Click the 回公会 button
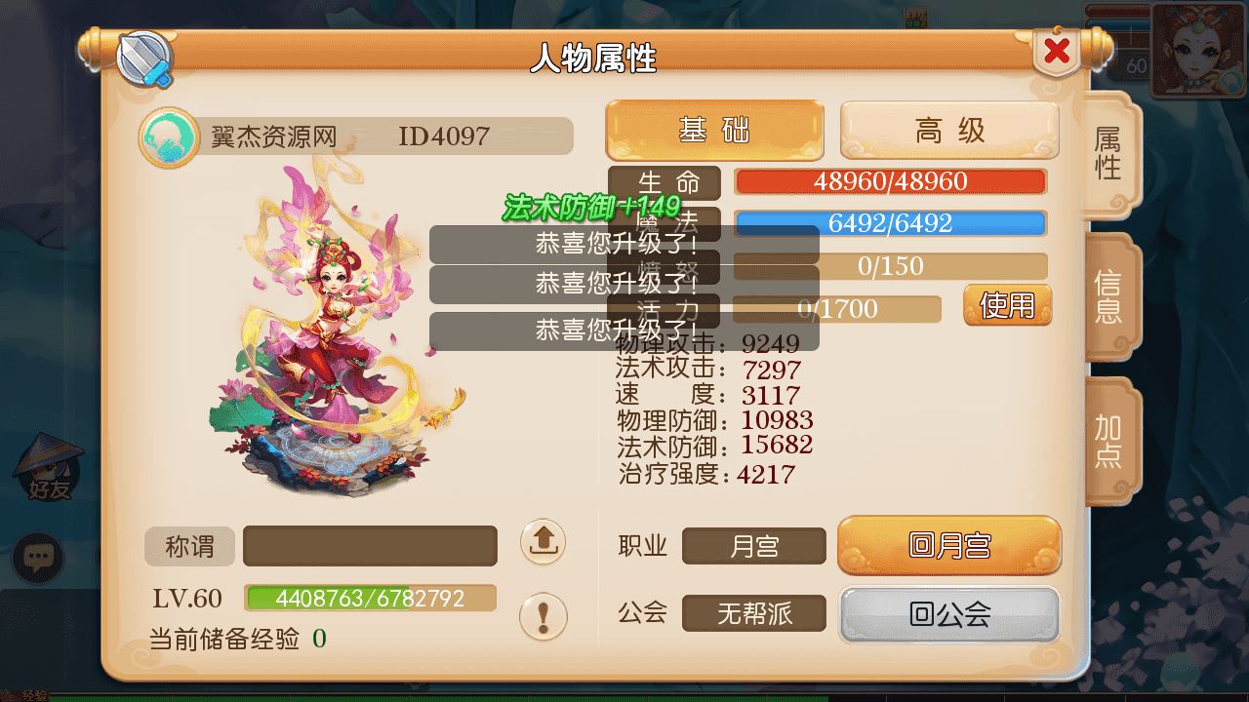Screen dimensions: 1249x702 click(949, 614)
